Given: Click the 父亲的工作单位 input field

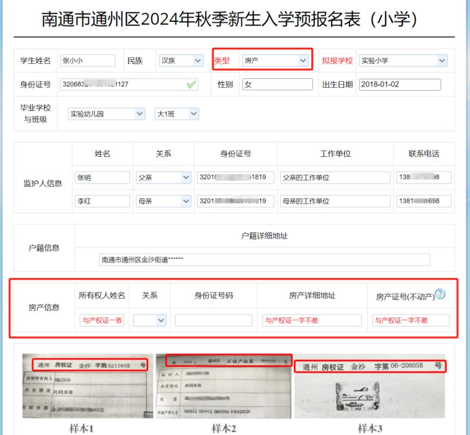Looking at the screenshot, I should tap(335, 177).
